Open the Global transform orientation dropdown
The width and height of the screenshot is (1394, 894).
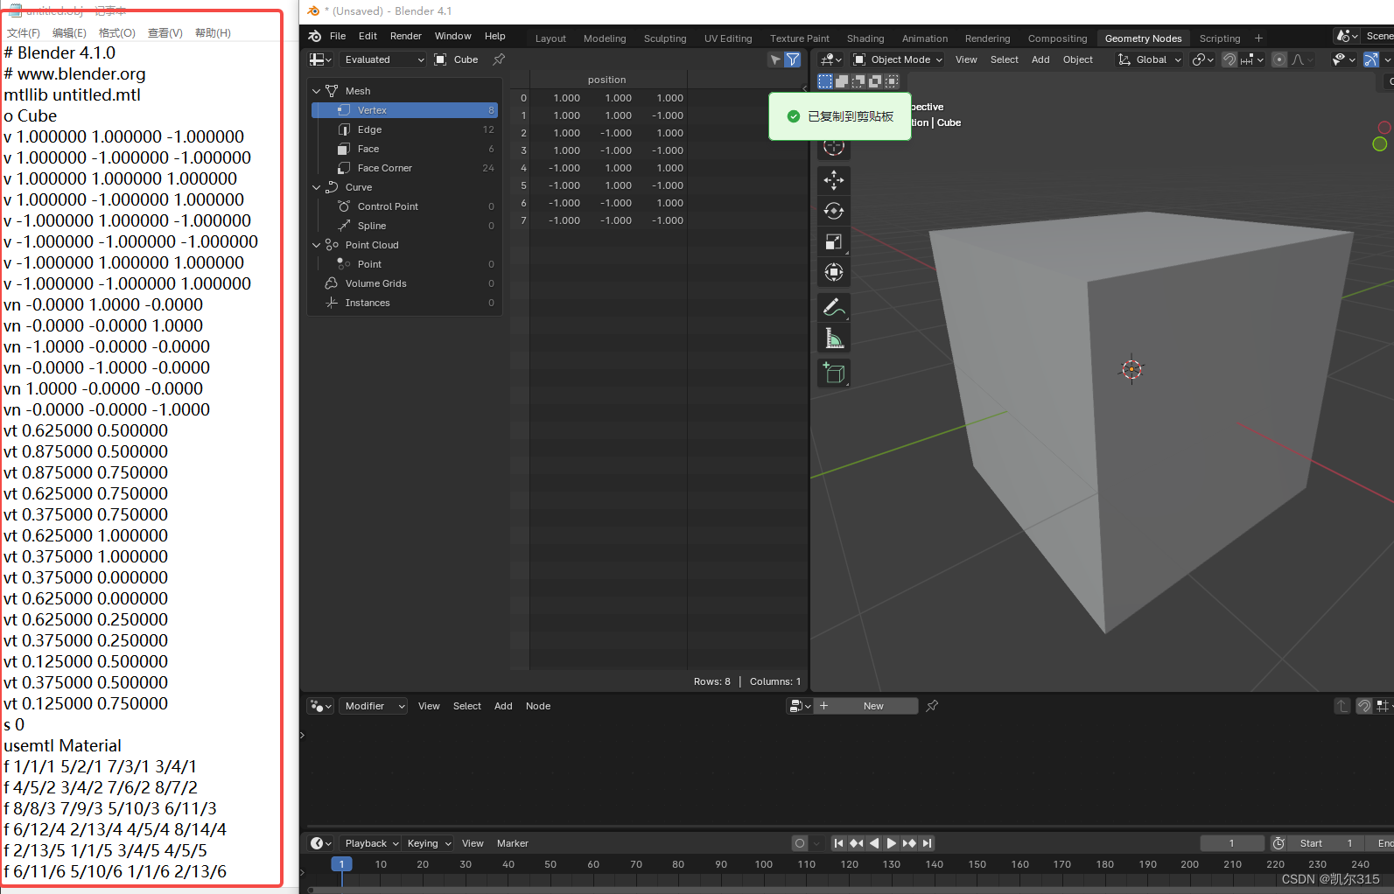[1149, 59]
